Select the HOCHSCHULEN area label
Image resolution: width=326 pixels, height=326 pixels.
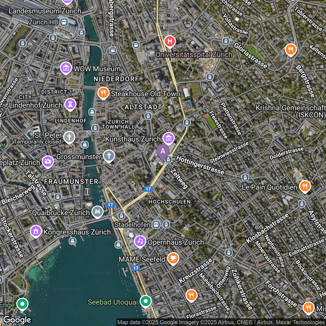pos(170,202)
